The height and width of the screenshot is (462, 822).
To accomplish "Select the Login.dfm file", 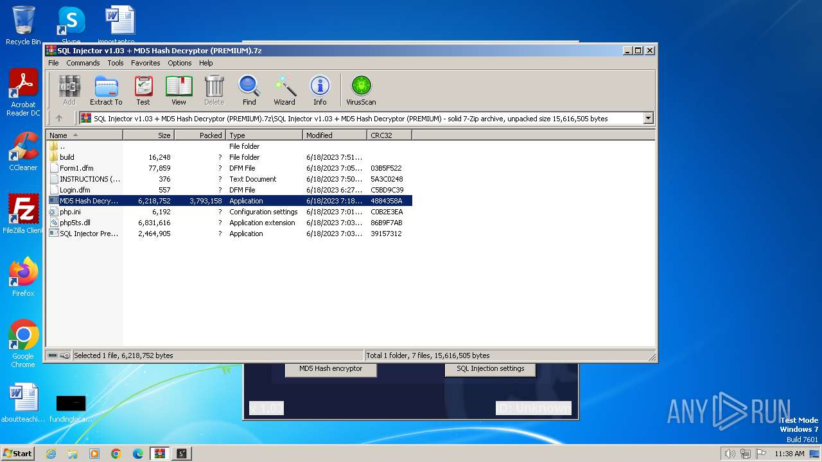I will (229, 190).
